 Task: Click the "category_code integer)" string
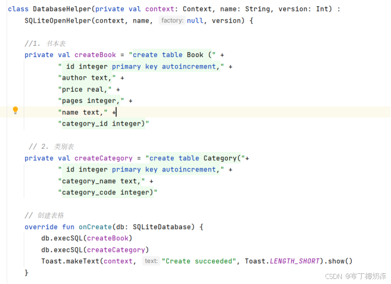(108, 192)
